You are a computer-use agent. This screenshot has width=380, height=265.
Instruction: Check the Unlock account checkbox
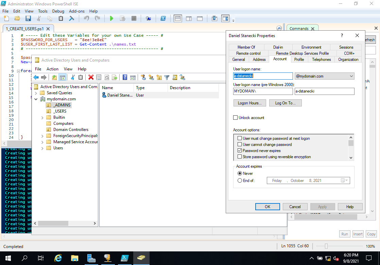pos(235,118)
